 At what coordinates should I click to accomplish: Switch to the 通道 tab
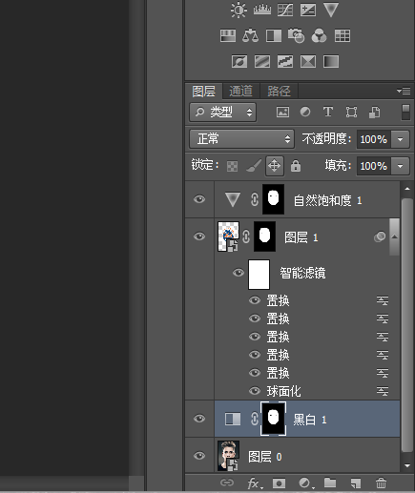pyautogui.click(x=240, y=92)
